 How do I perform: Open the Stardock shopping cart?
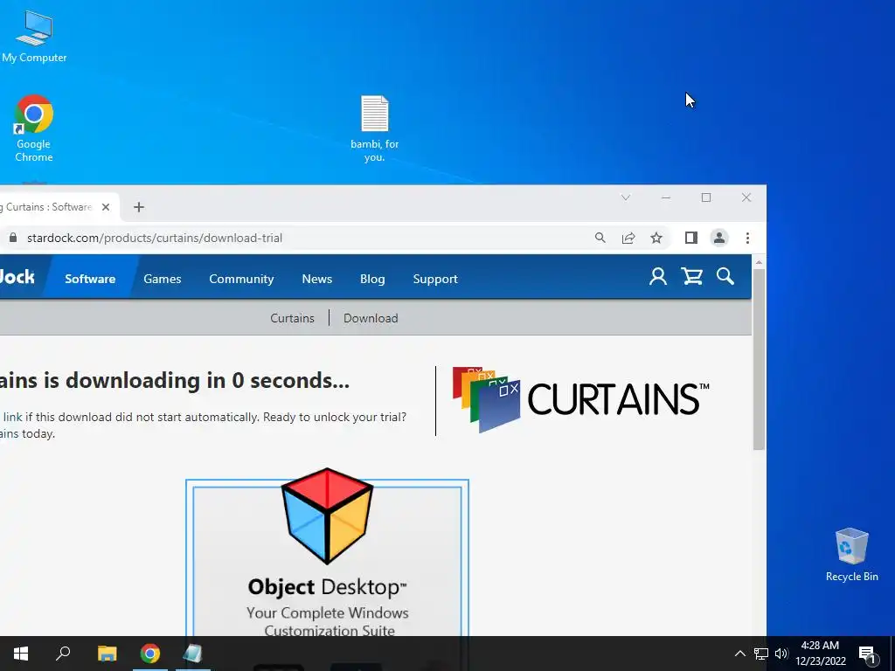(x=692, y=277)
